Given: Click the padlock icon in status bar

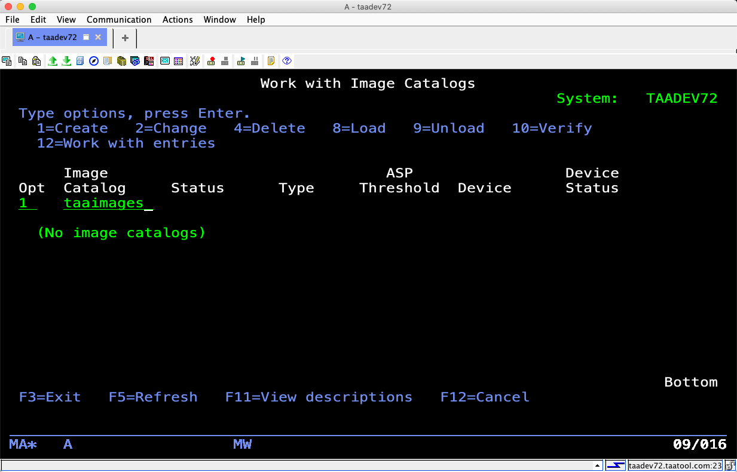Looking at the screenshot, I should [730, 465].
